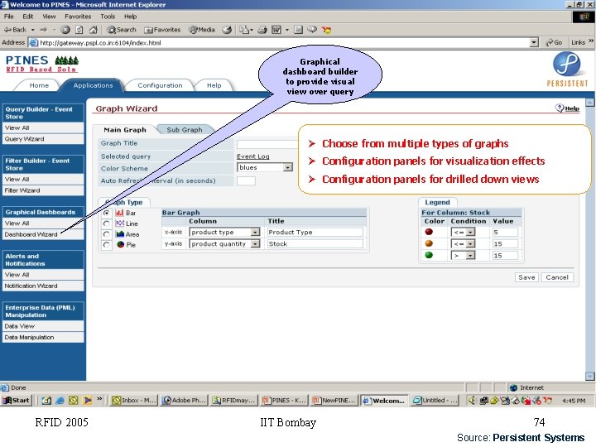The image size is (596, 447).
Task: Switch to Sub Graph tab
Action: [185, 130]
